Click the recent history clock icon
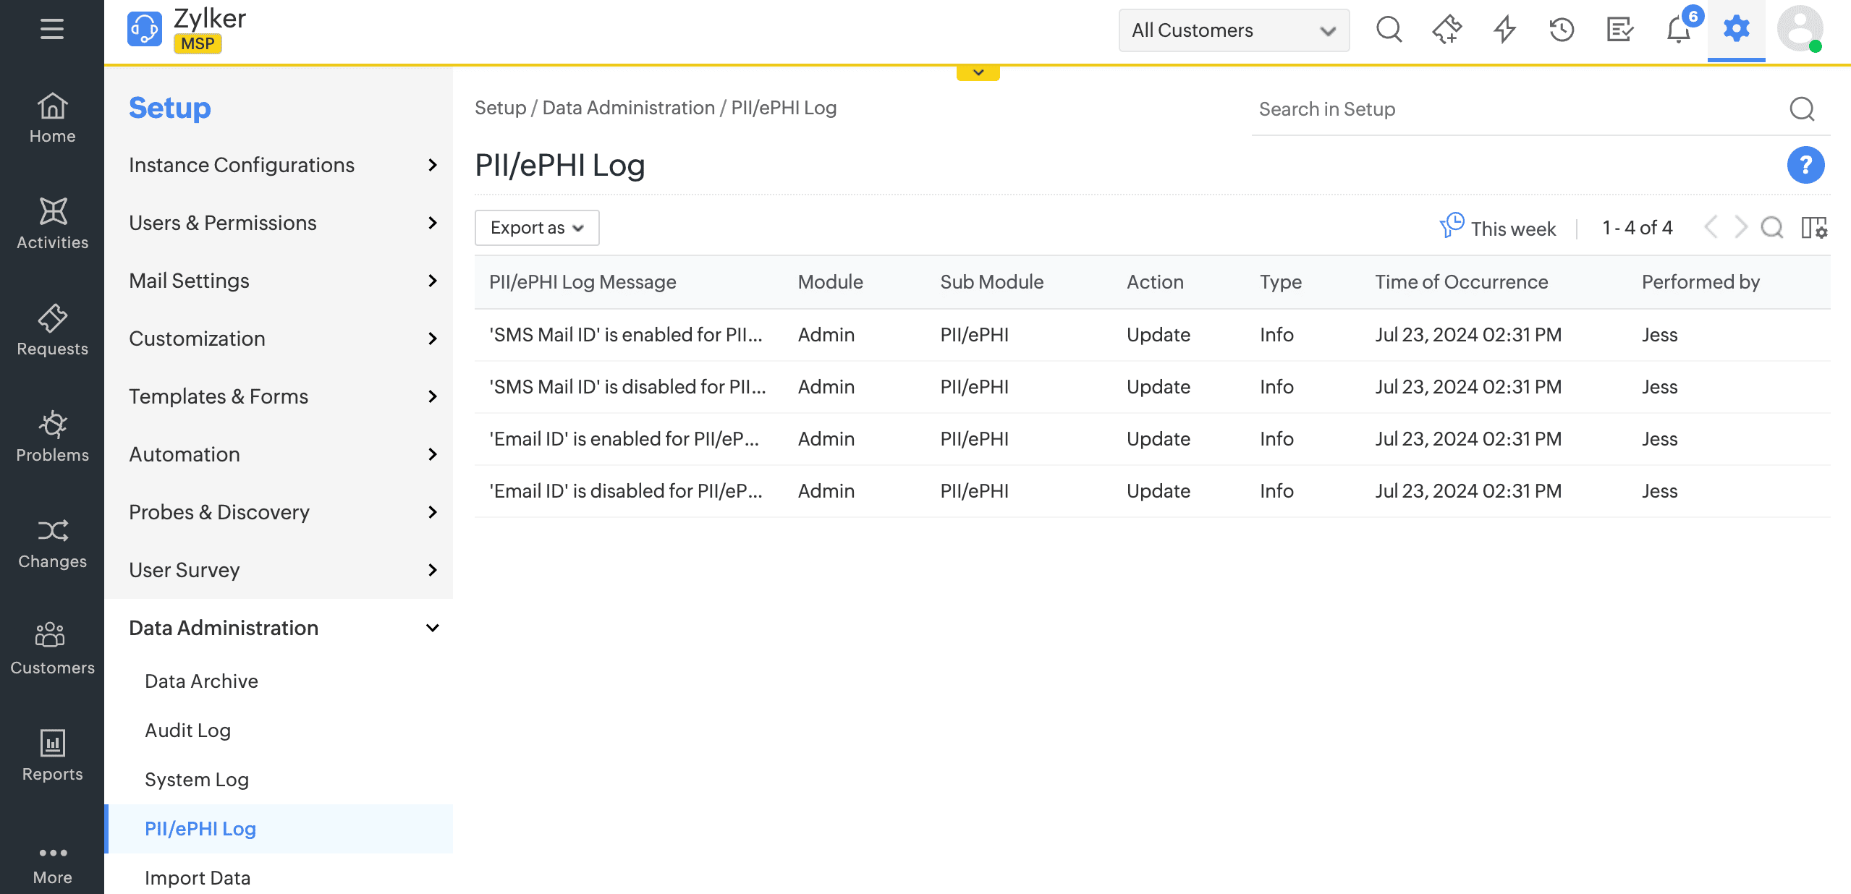This screenshot has width=1851, height=894. click(1562, 30)
